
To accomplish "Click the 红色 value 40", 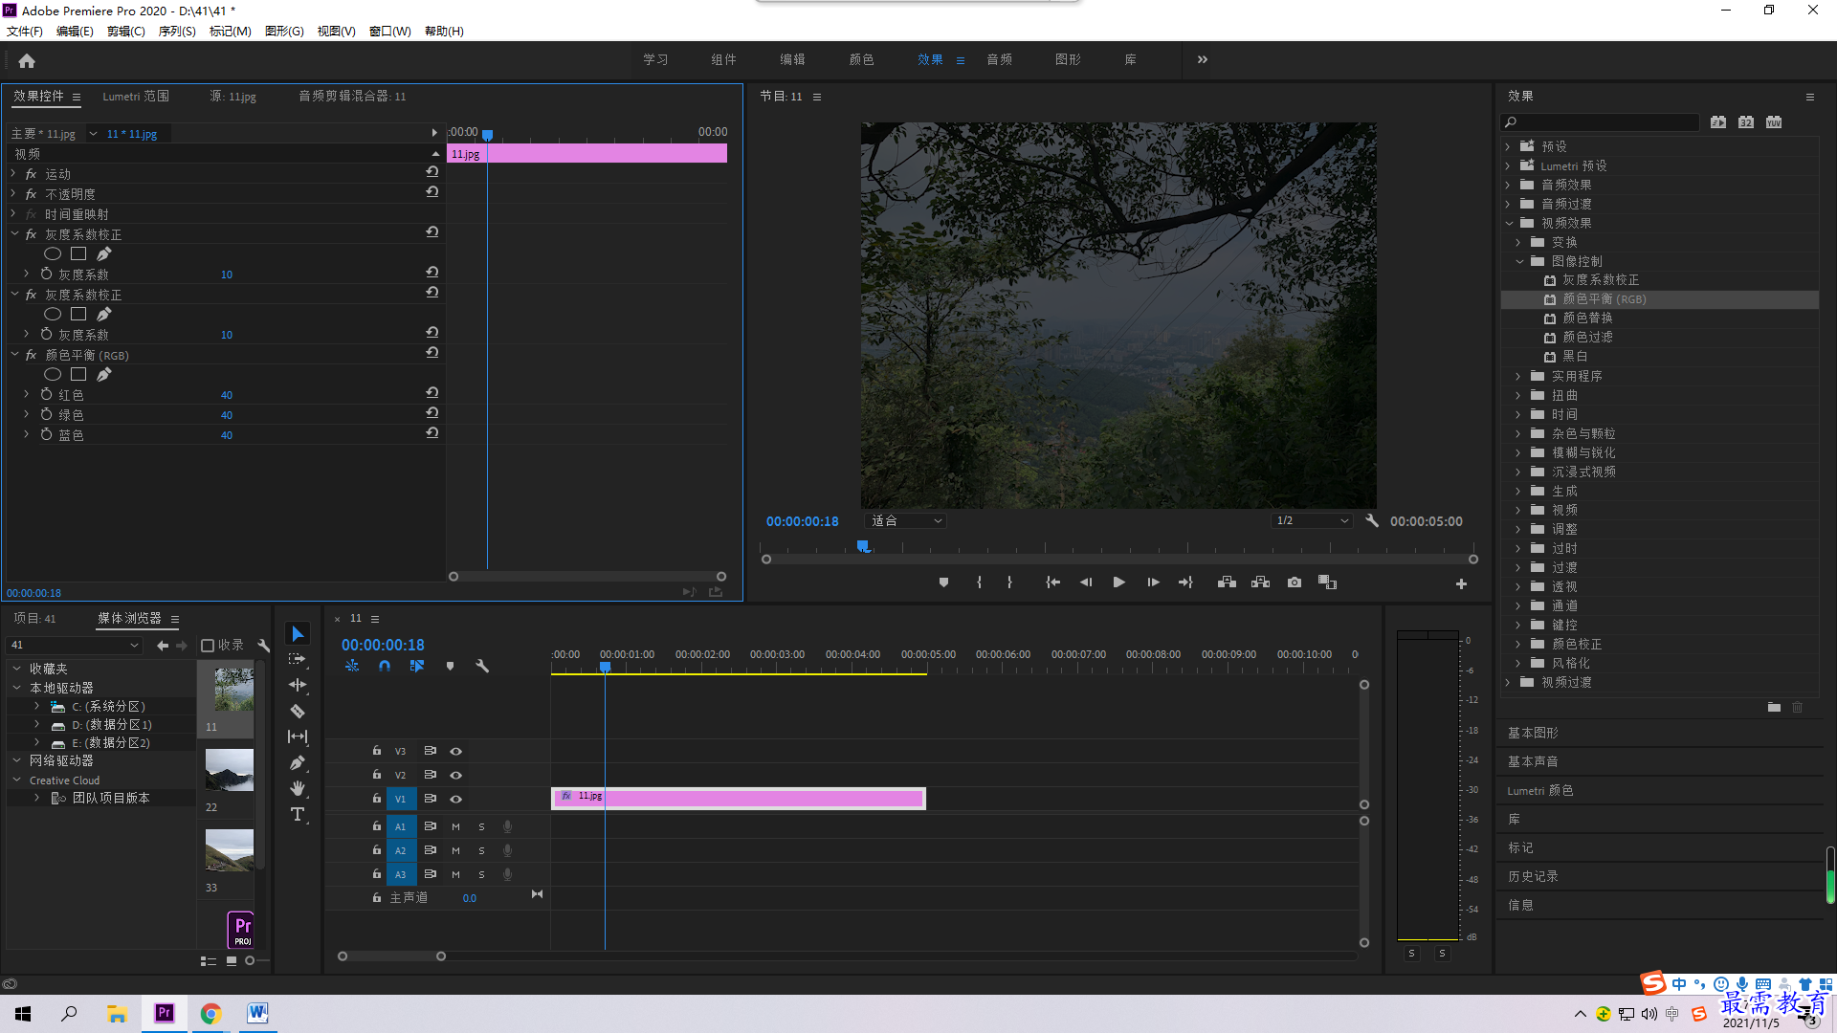I will pos(227,395).
